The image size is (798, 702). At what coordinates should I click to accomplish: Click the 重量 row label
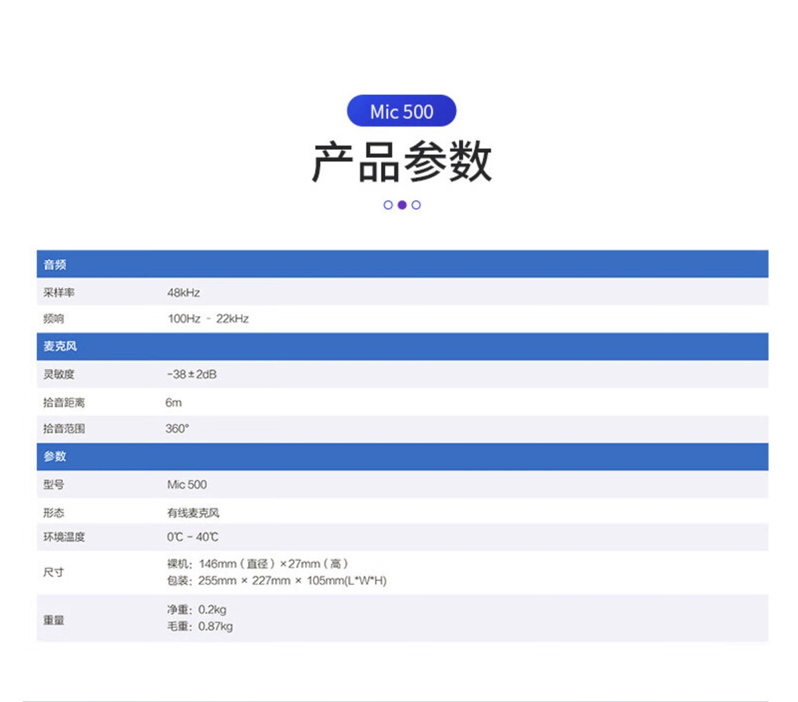(x=54, y=620)
